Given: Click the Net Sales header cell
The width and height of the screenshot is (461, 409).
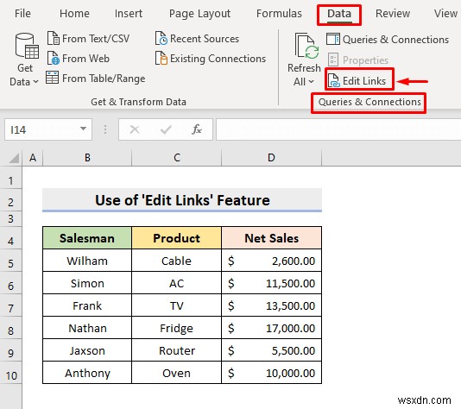Looking at the screenshot, I should click(x=272, y=238).
